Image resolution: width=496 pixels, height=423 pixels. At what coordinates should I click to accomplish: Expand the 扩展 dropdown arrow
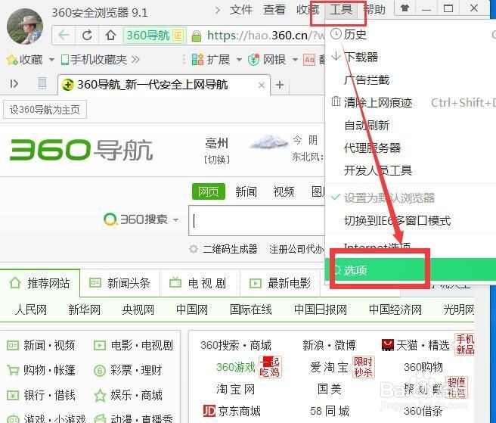[x=239, y=60]
